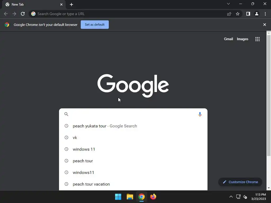Viewport: 271px width, 203px height.
Task: Choose suggestion 'peach yukata tour'
Action: pyautogui.click(x=133, y=126)
